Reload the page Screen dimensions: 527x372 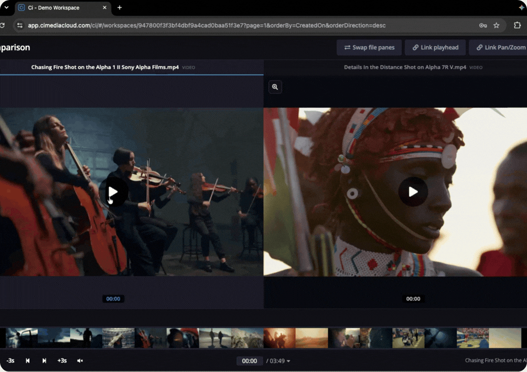coord(2,25)
